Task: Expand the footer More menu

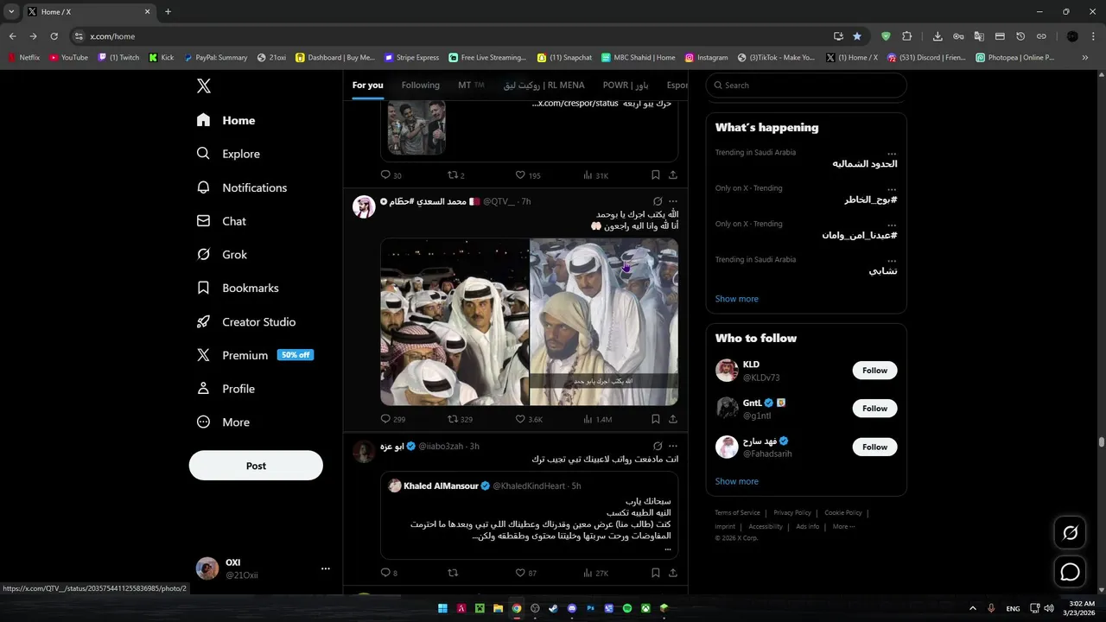Action: tap(843, 527)
